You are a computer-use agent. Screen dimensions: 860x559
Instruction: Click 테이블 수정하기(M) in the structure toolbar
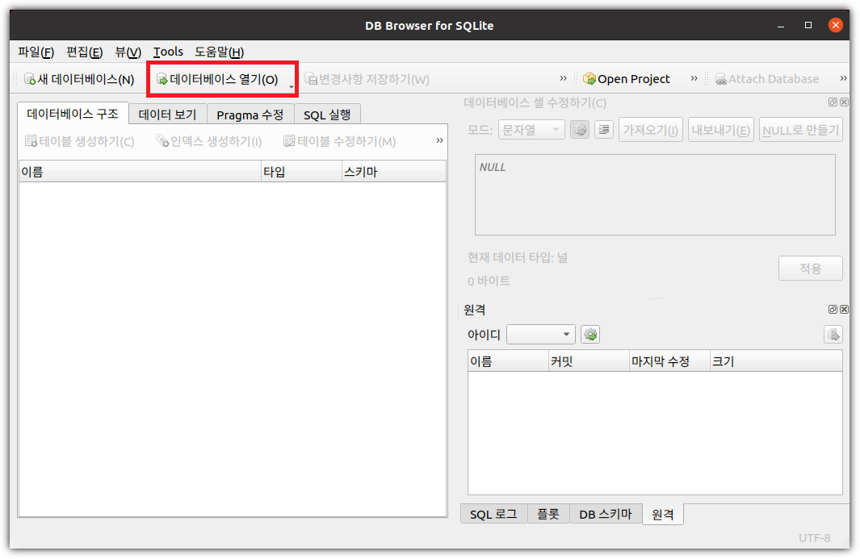(x=339, y=141)
